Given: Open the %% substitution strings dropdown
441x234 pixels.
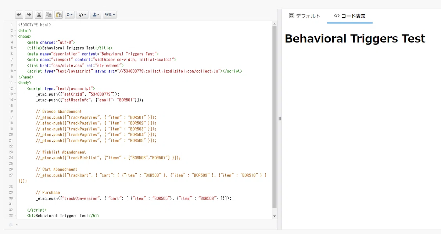Looking at the screenshot, I should click(110, 15).
